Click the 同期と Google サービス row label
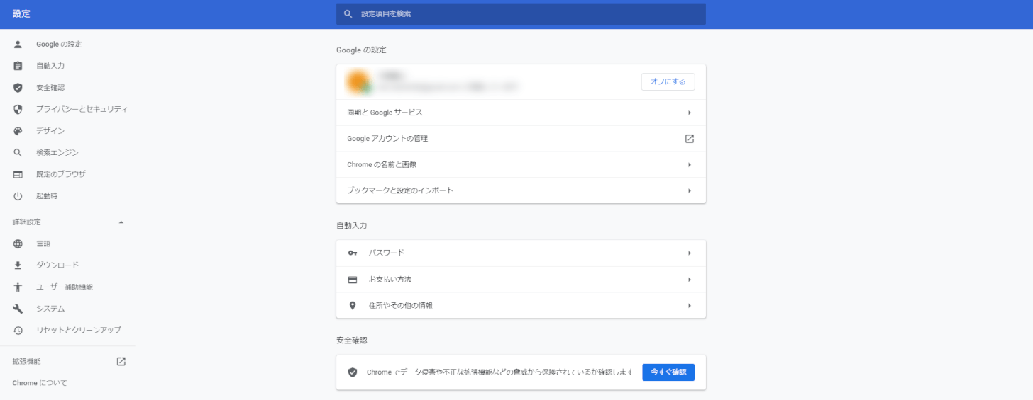The image size is (1033, 400). 385,113
